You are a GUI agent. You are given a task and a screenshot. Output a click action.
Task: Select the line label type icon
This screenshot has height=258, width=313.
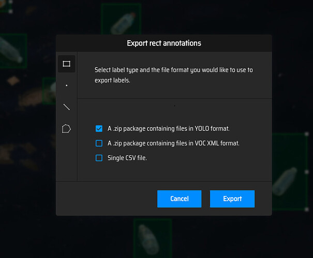(66, 107)
